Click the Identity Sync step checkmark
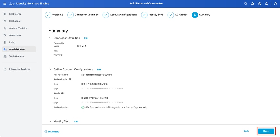280x137 pixels. pos(144,15)
